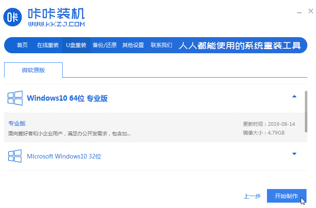
Task: Go to the 首页 menu item
Action: tap(22, 45)
